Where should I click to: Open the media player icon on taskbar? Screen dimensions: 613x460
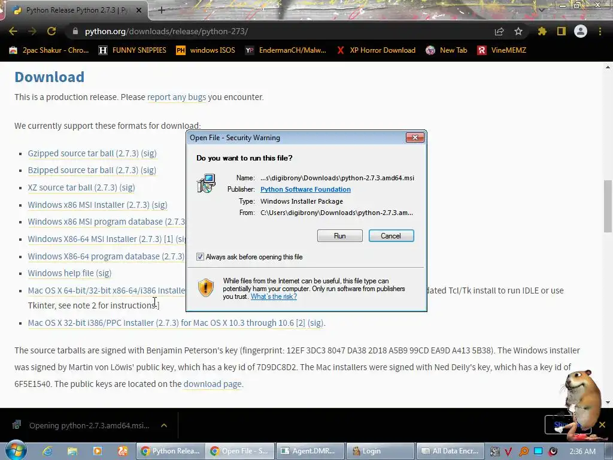pyautogui.click(x=98, y=451)
